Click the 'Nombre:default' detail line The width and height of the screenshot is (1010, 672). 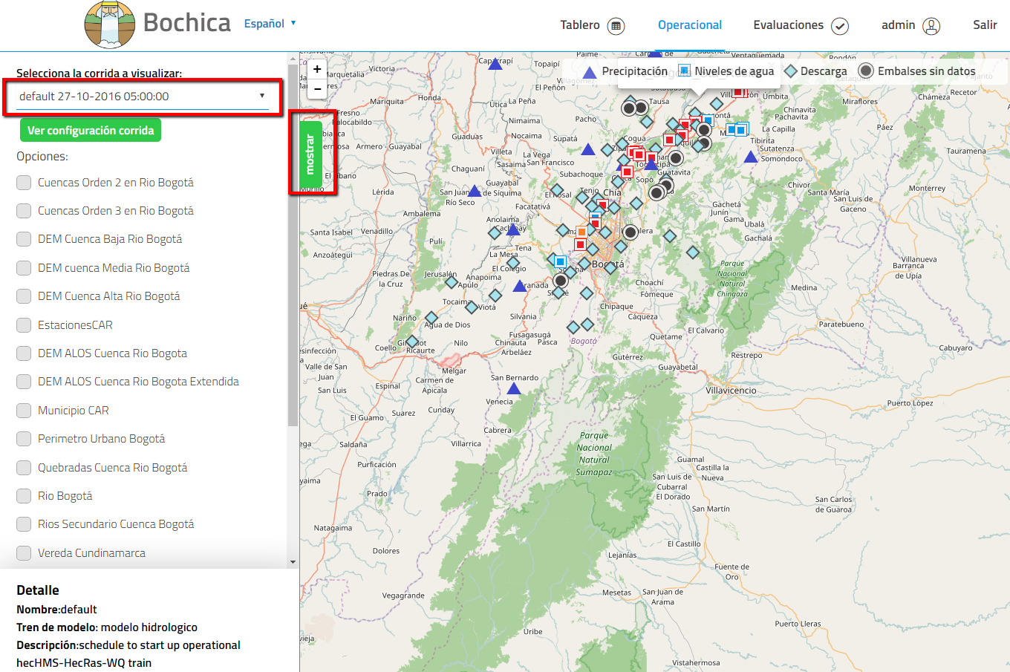pos(56,610)
